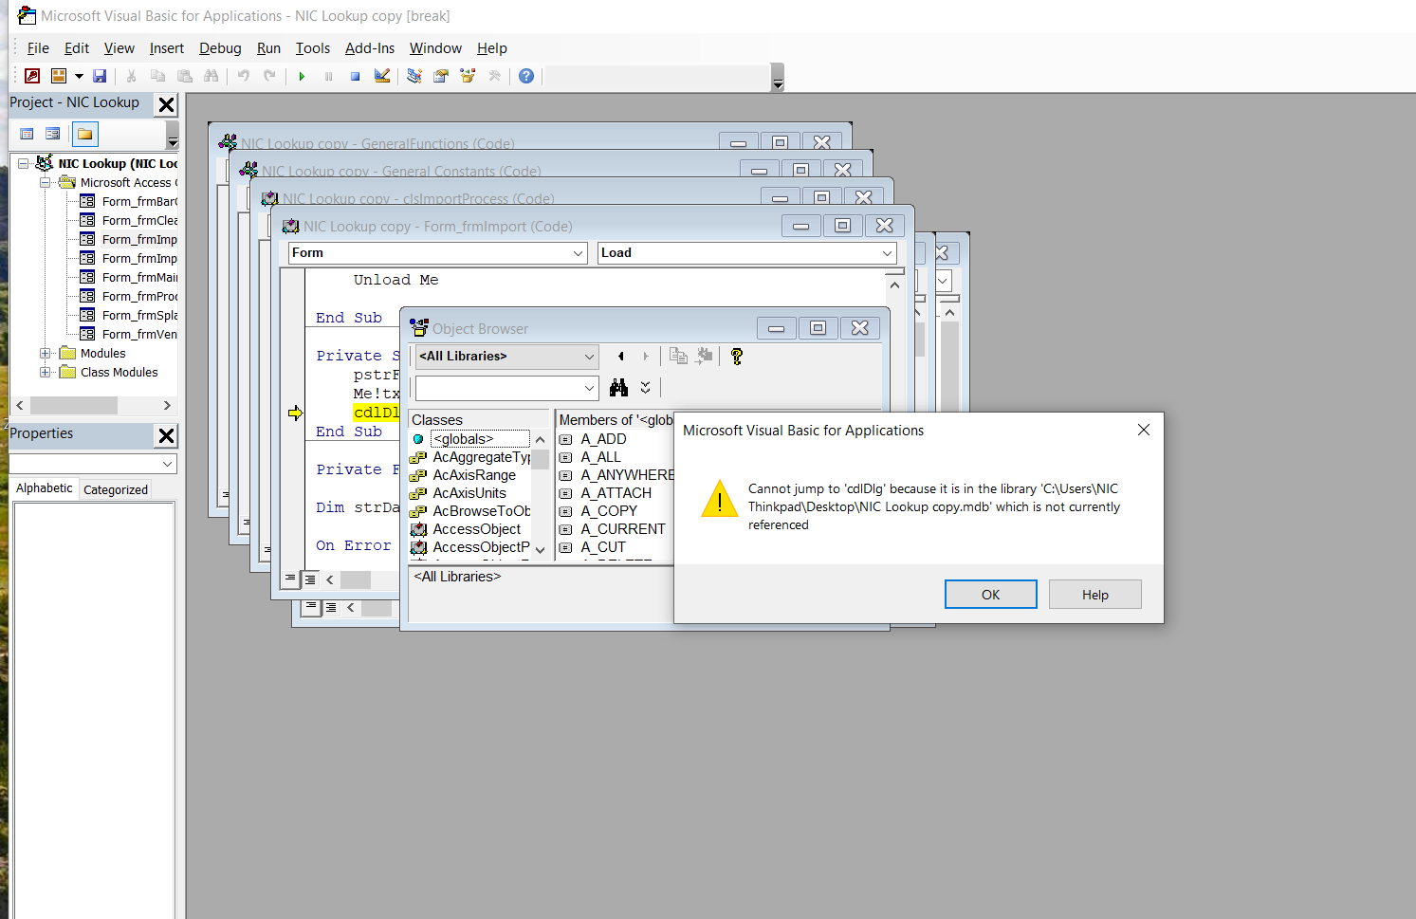The width and height of the screenshot is (1416, 919).
Task: Open the Properties Window toolbar icon
Action: [x=441, y=76]
